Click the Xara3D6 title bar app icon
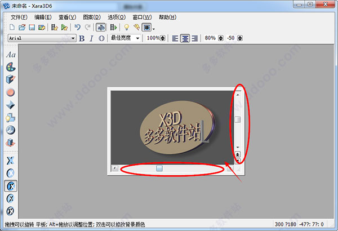338x231 pixels. (7, 6)
